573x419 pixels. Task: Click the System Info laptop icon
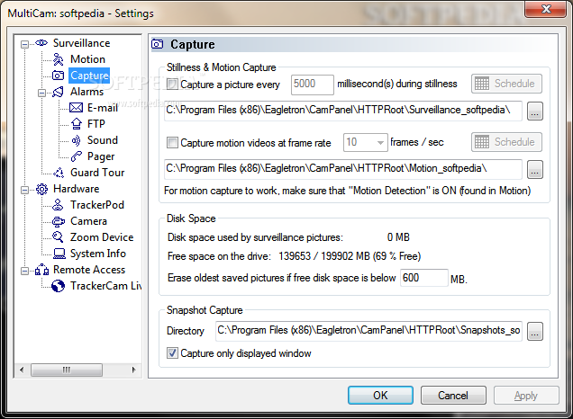click(x=59, y=254)
